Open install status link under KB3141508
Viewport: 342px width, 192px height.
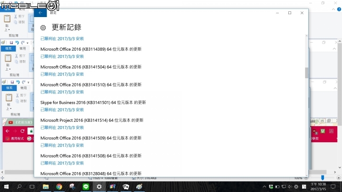pos(62,163)
